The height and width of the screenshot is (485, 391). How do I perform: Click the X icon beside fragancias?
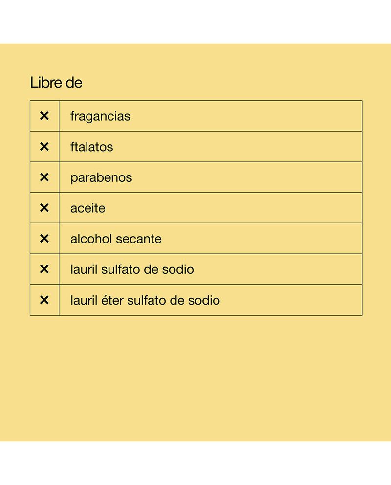tap(44, 116)
